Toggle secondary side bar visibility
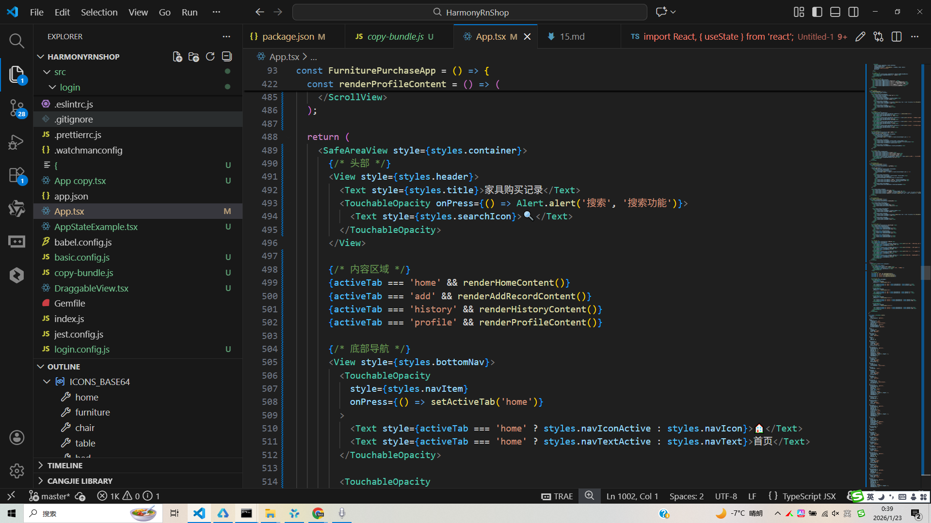Viewport: 931px width, 523px height. pos(853,12)
